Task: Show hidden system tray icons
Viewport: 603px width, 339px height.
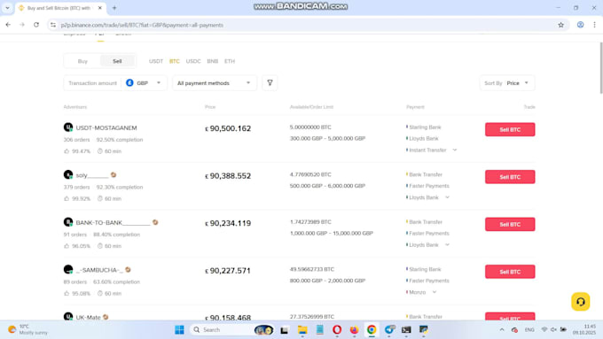Action: 502,330
